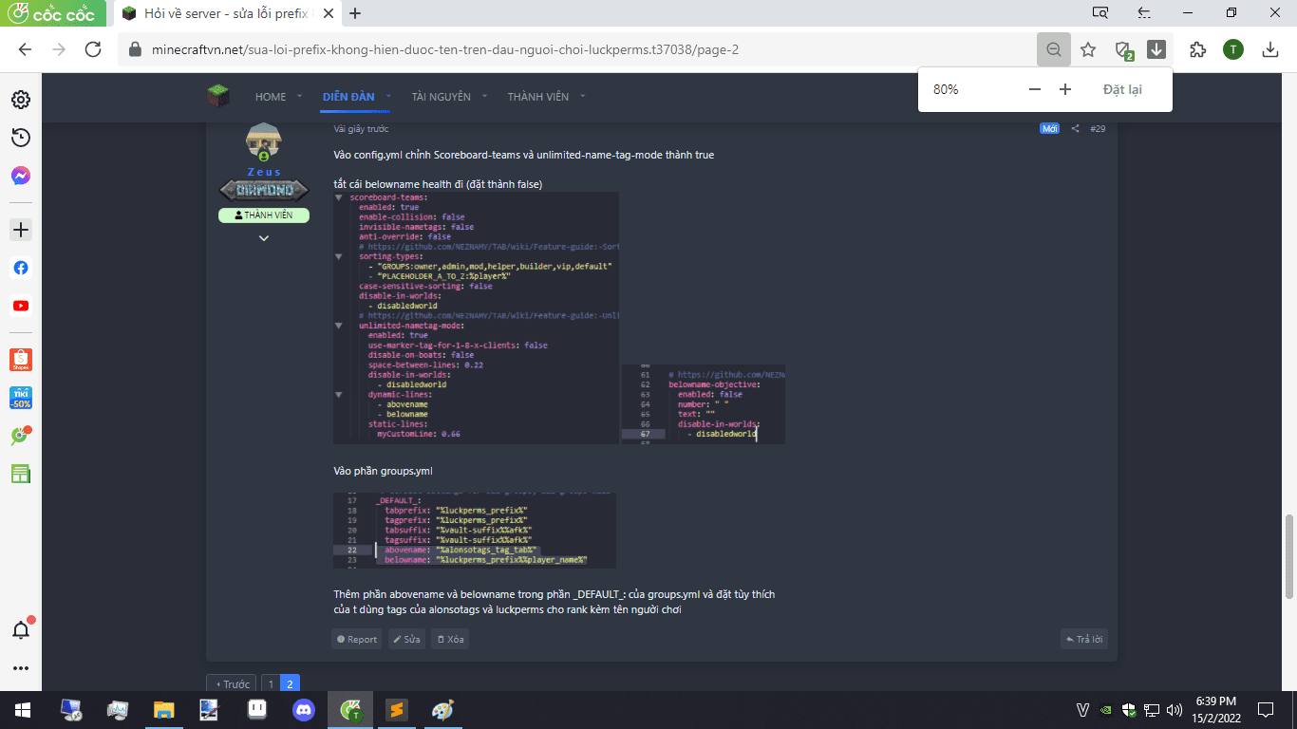Open Facebook shortcut in the sidebar
Viewport: 1297px width, 729px height.
[20, 269]
